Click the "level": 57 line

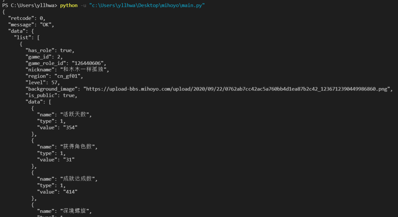pyautogui.click(x=42, y=83)
